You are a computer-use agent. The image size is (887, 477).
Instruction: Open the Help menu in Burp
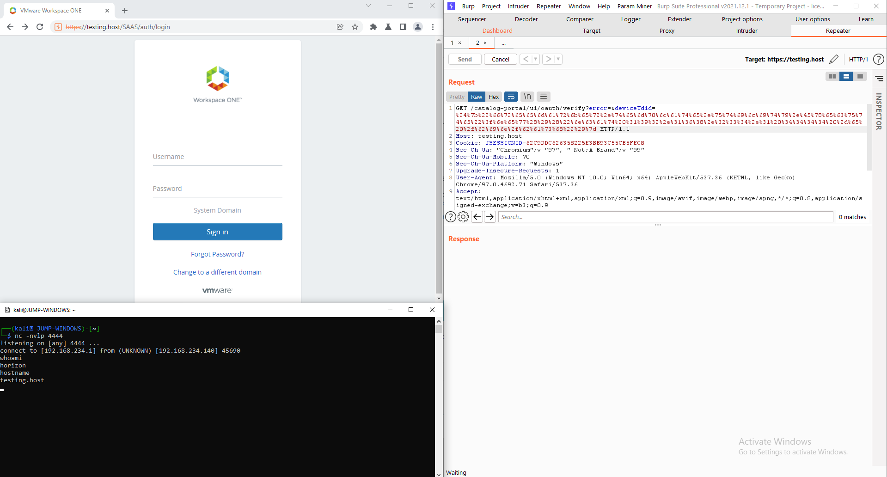(604, 6)
